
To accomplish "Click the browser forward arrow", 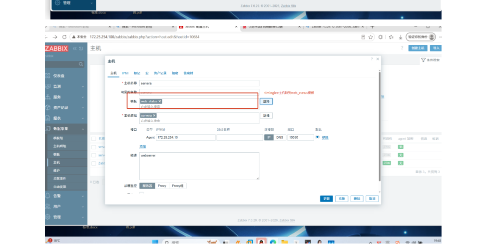I will click(x=55, y=37).
